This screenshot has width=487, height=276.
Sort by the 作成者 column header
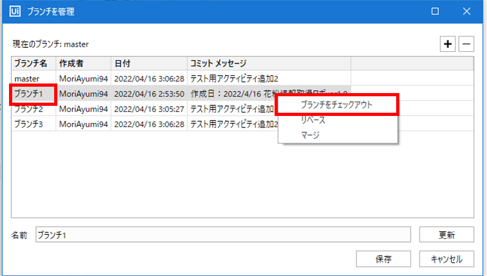[83, 63]
